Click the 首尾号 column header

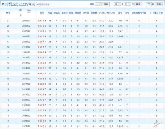point(65,13)
